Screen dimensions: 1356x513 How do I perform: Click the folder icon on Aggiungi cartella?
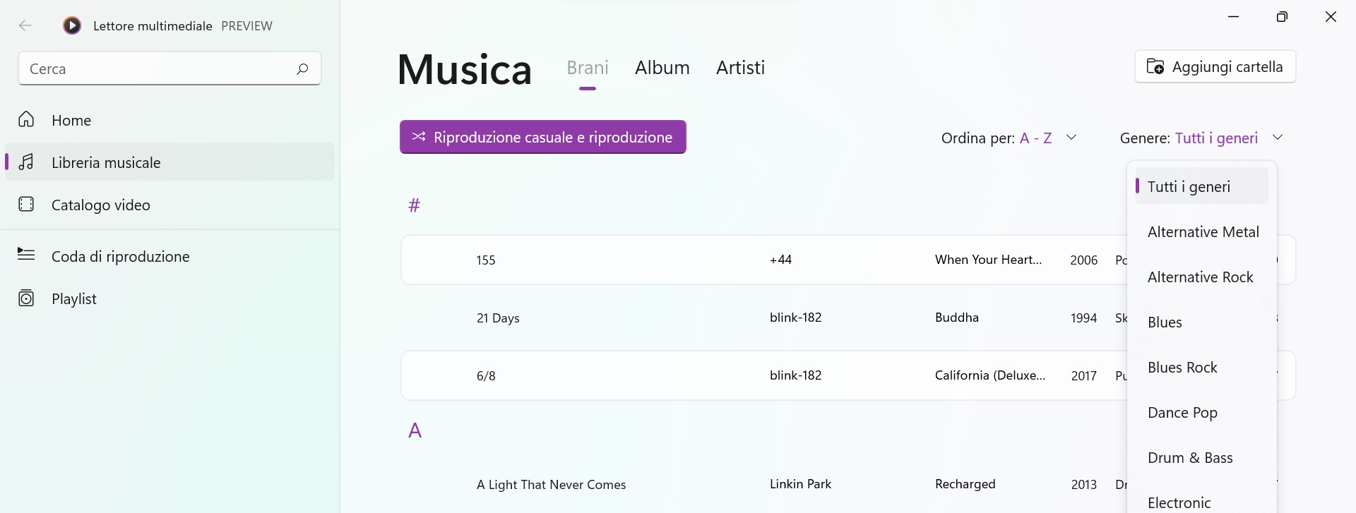[x=1155, y=66]
